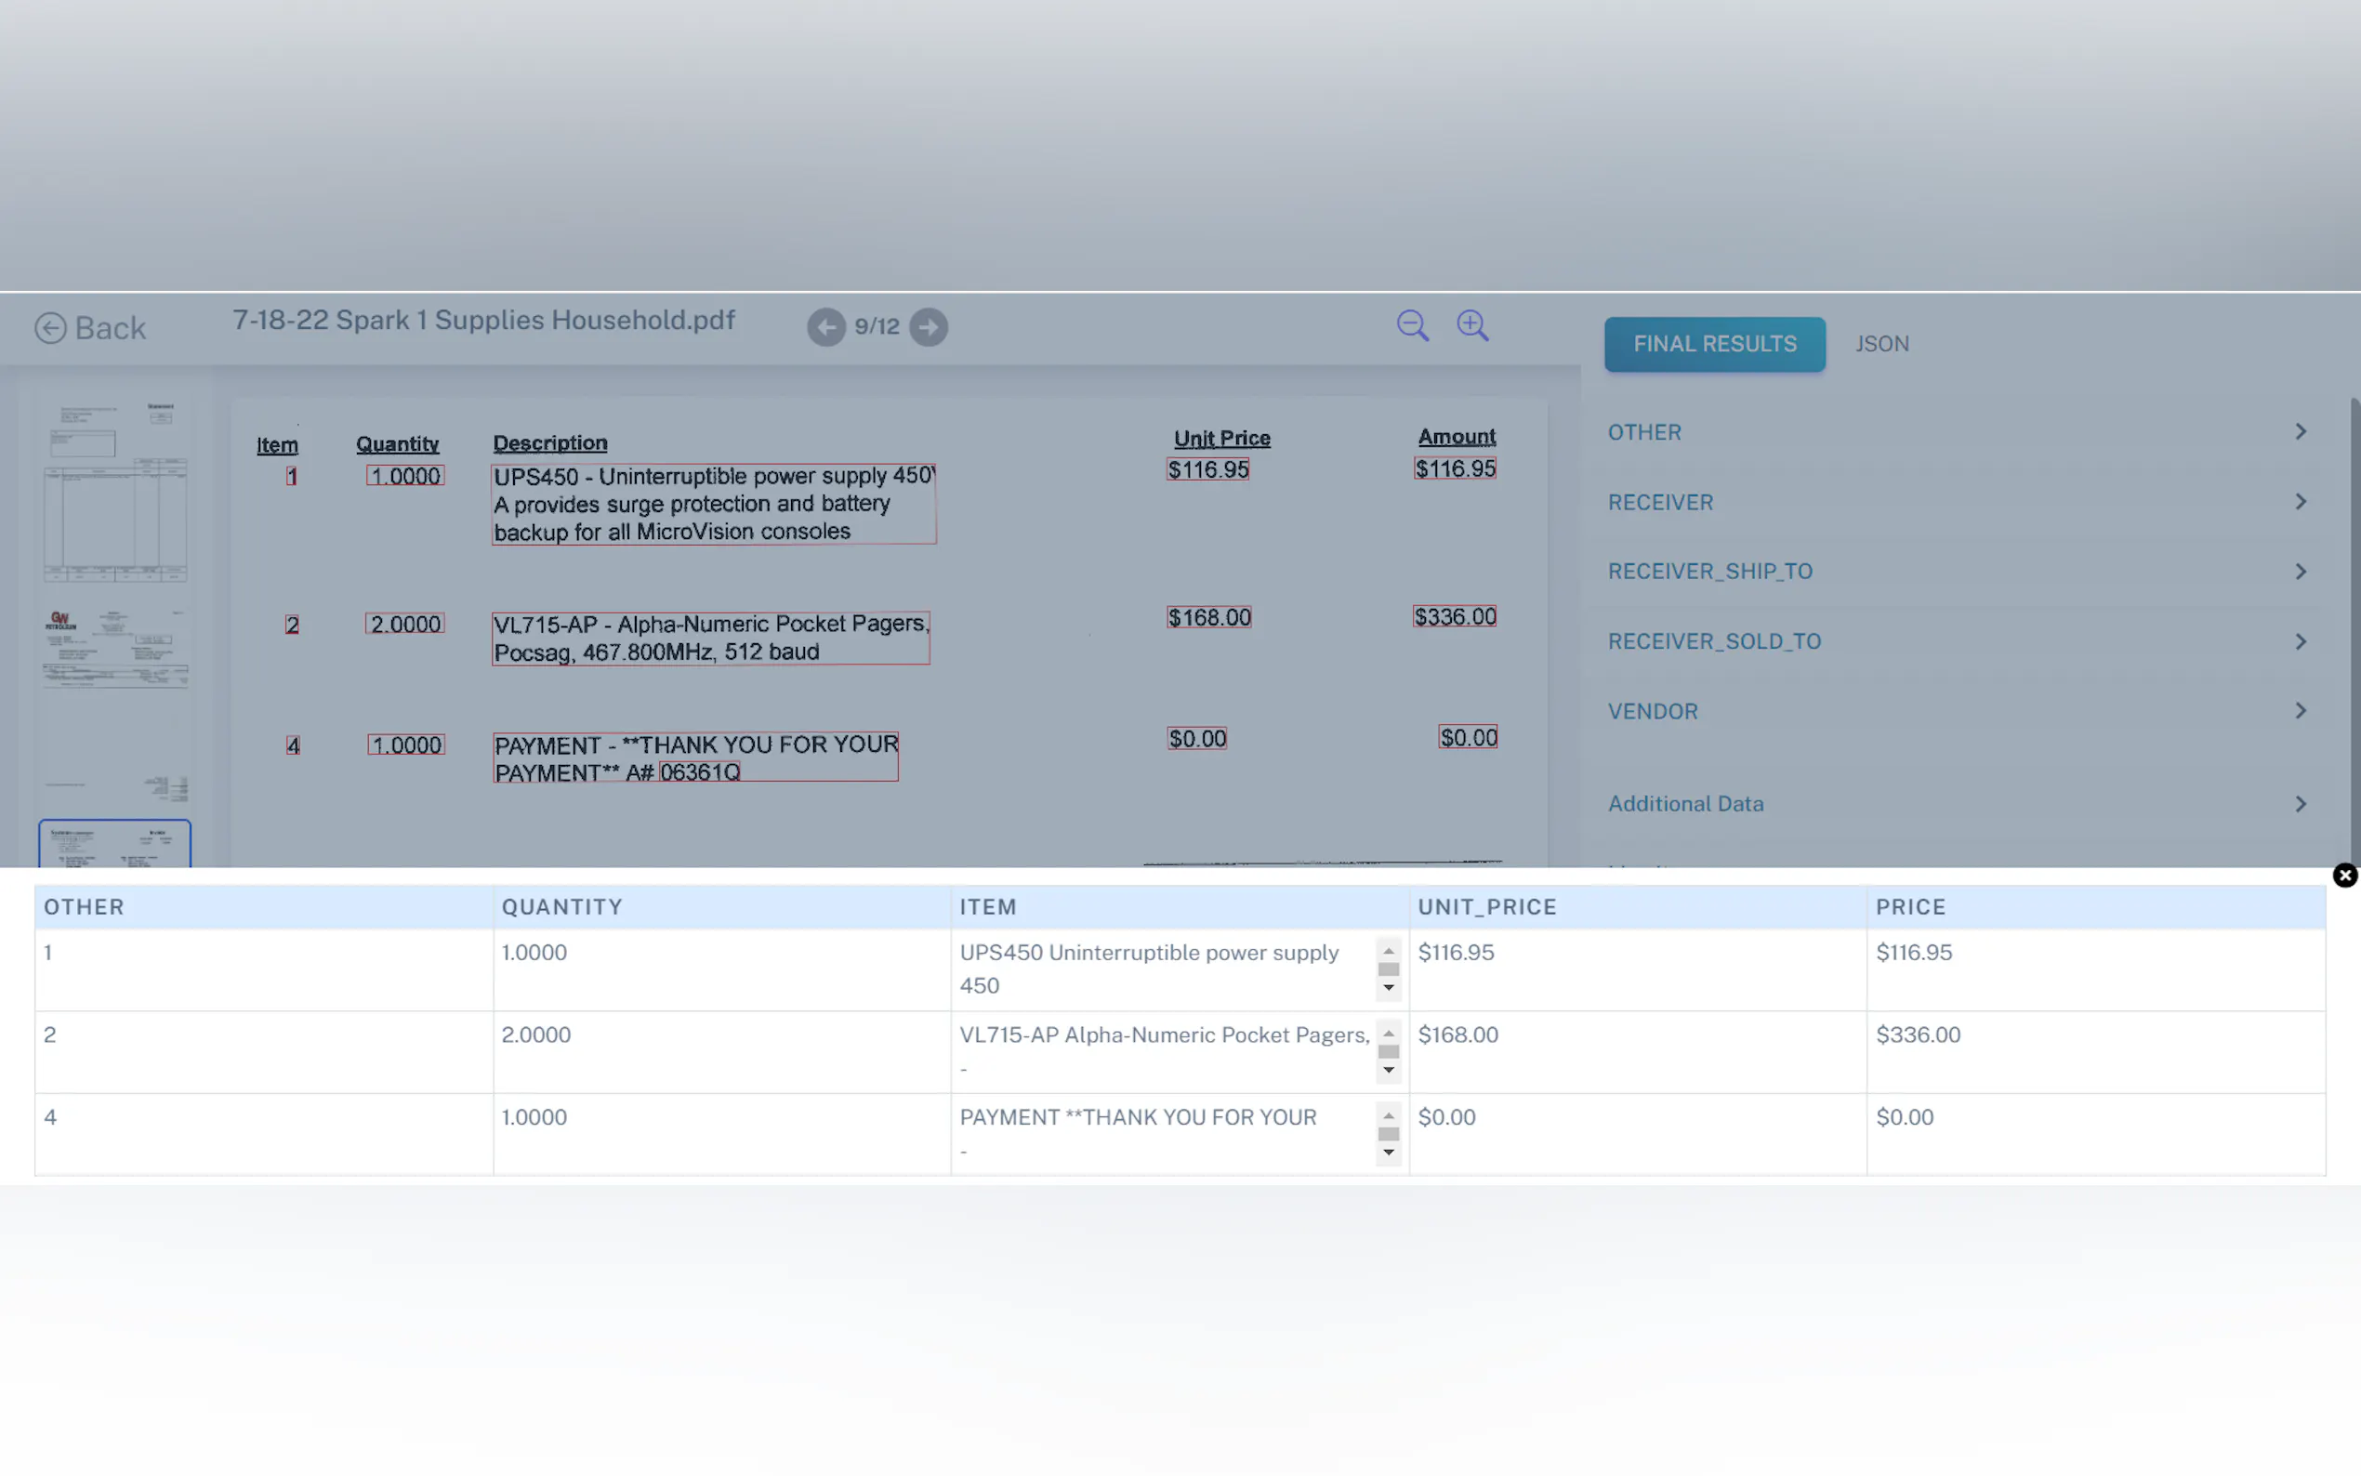The width and height of the screenshot is (2361, 1476).
Task: Select the first page thumbnail
Action: tap(115, 492)
